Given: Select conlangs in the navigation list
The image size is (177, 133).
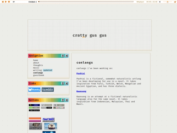Looking at the screenshot, I should coord(38,73).
